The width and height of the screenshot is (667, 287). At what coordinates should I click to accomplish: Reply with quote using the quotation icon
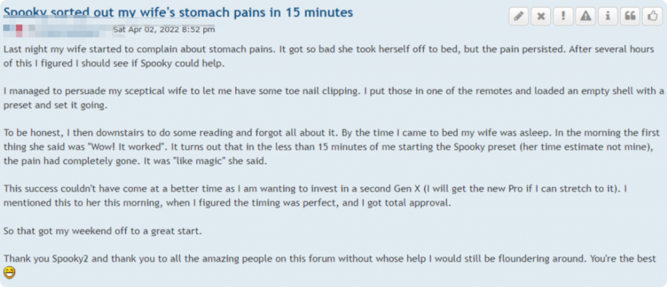629,18
